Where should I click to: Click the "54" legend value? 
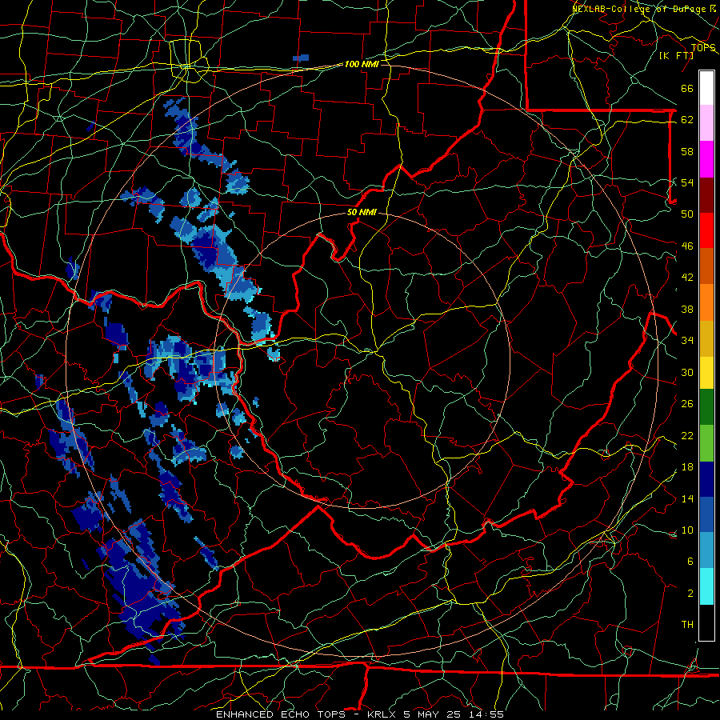click(687, 182)
